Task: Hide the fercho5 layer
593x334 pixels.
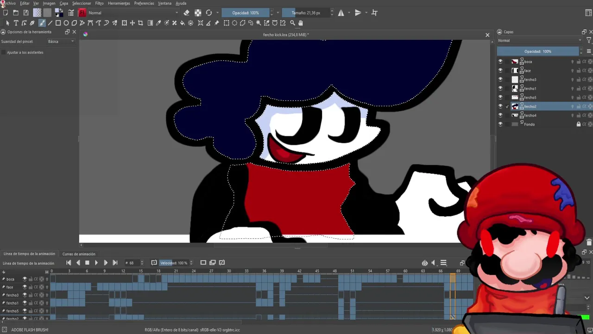Action: (x=500, y=97)
